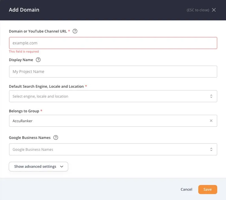The image size is (226, 200).
Task: Click help icon next to Google Business Names
Action: tap(56, 137)
